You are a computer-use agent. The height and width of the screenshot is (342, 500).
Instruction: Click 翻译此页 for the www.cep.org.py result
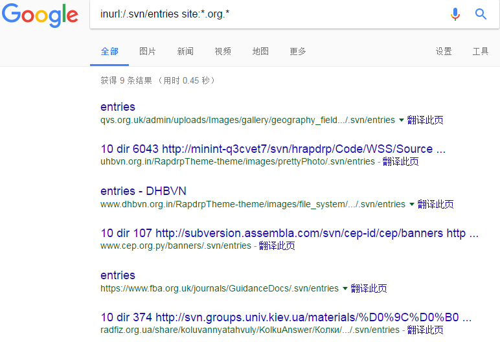pos(277,246)
